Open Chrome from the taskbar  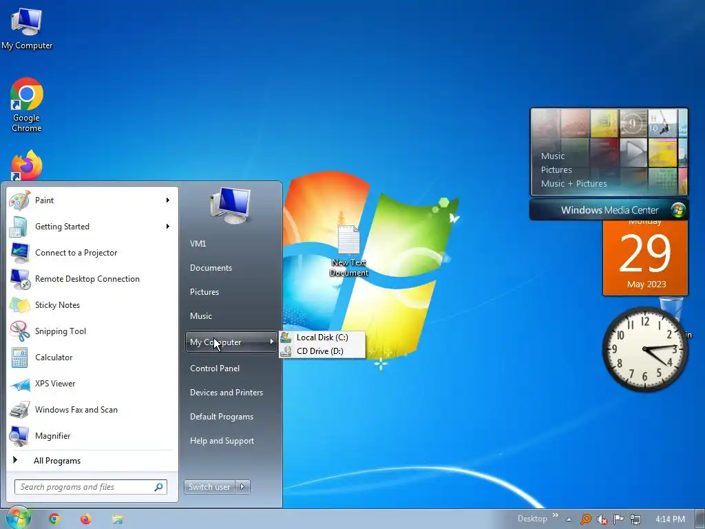point(54,519)
